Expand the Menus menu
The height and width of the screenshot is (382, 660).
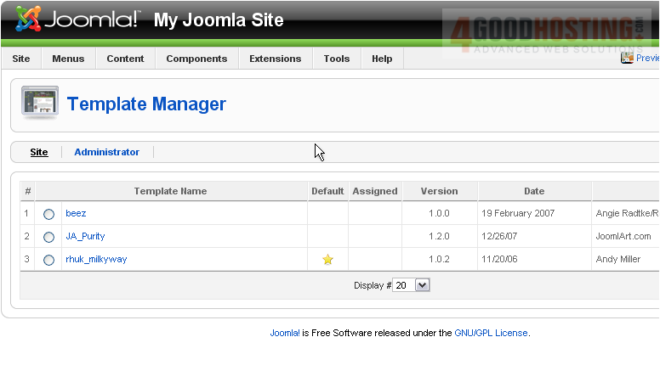[68, 59]
